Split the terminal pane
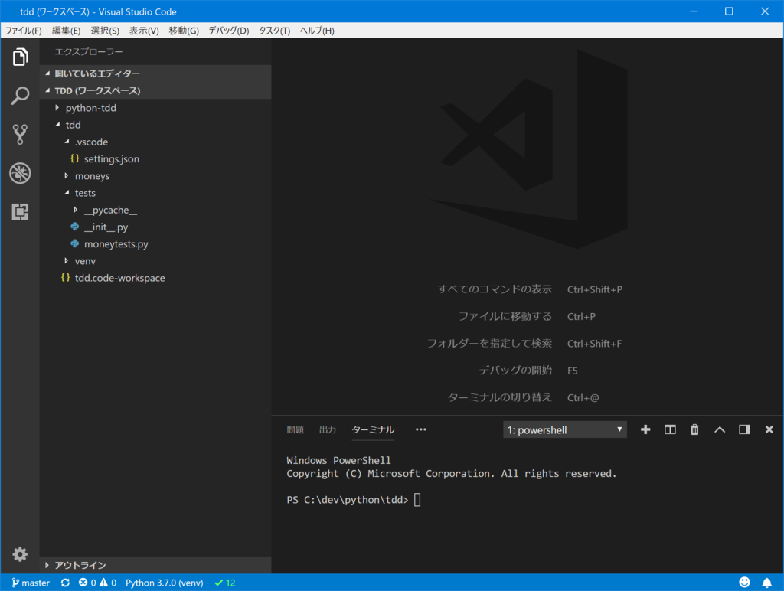Viewport: 784px width, 591px height. click(x=670, y=429)
